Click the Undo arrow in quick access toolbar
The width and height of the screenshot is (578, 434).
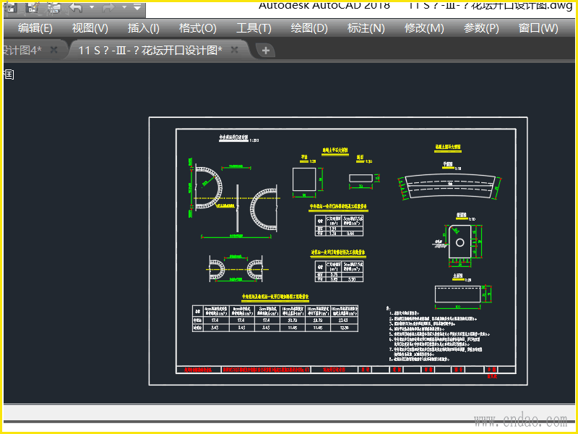pyautogui.click(x=77, y=7)
